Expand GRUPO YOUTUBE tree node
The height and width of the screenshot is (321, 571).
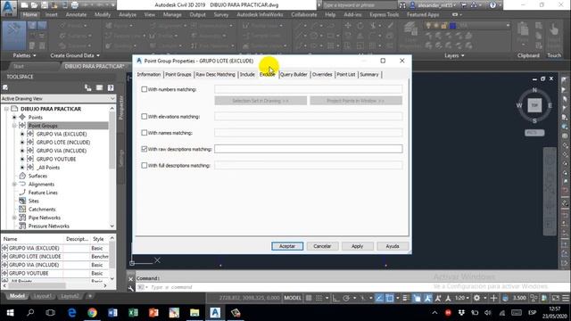[22, 159]
